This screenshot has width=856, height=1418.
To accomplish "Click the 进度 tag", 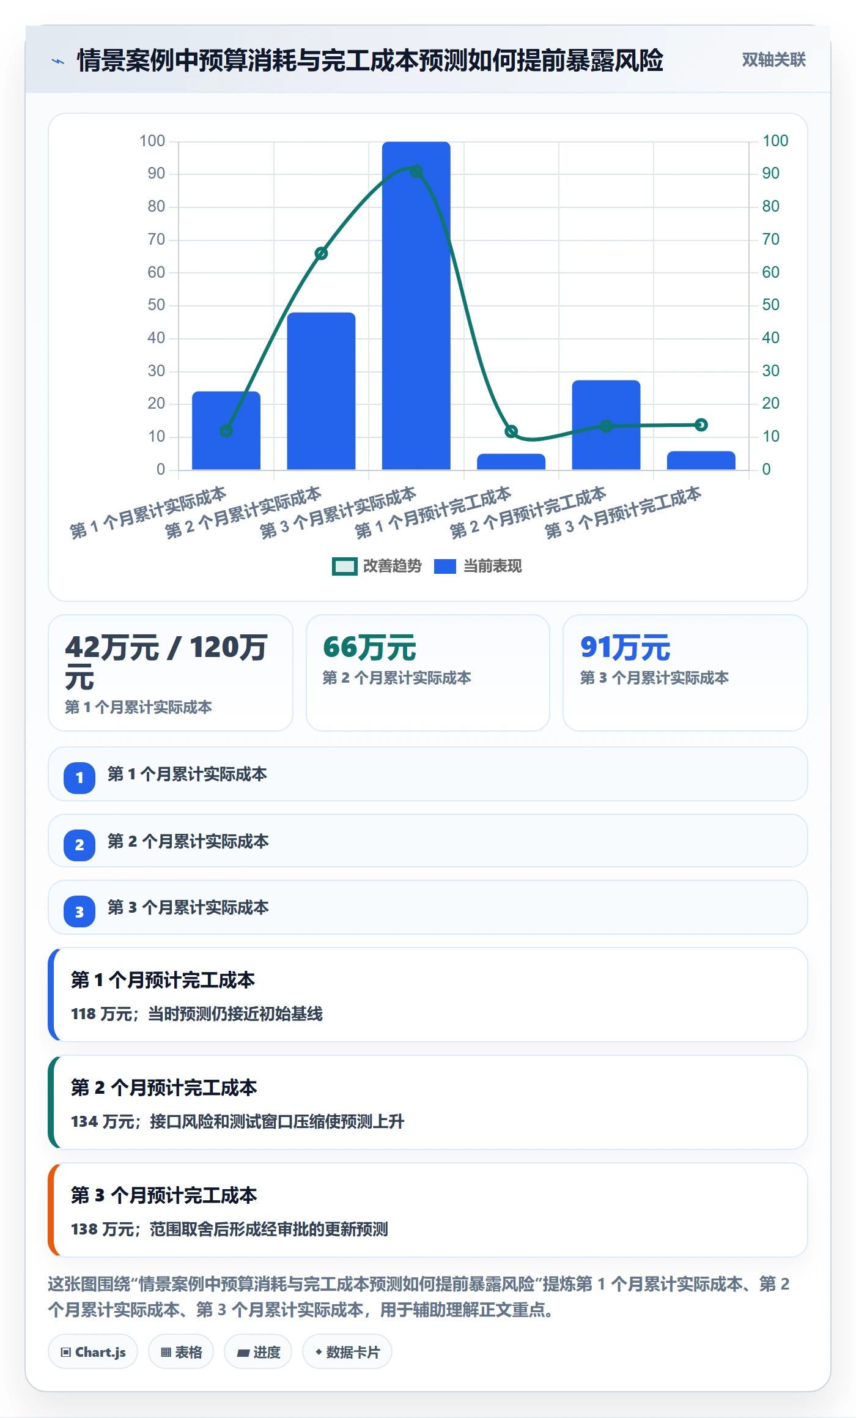I will tap(258, 1352).
